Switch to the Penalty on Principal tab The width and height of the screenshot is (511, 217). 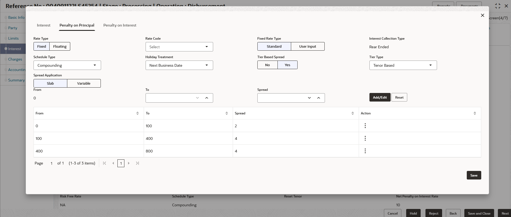(77, 25)
